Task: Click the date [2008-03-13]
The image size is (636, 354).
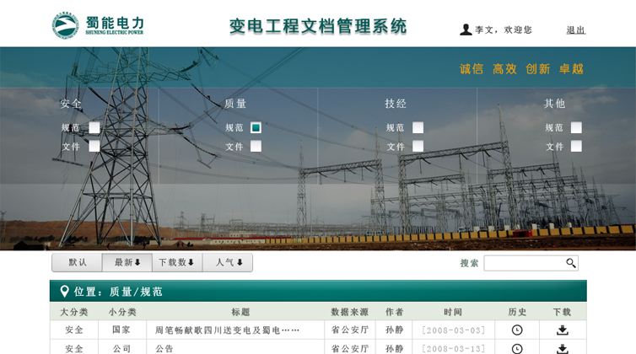Action: click(x=453, y=349)
